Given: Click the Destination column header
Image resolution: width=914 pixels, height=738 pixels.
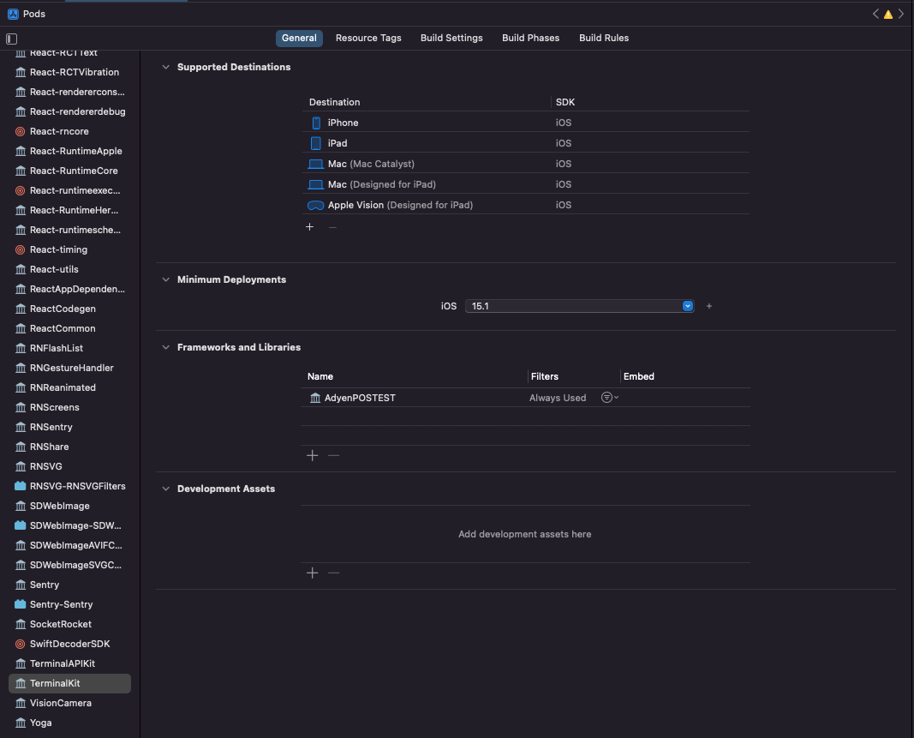Looking at the screenshot, I should coord(335,102).
